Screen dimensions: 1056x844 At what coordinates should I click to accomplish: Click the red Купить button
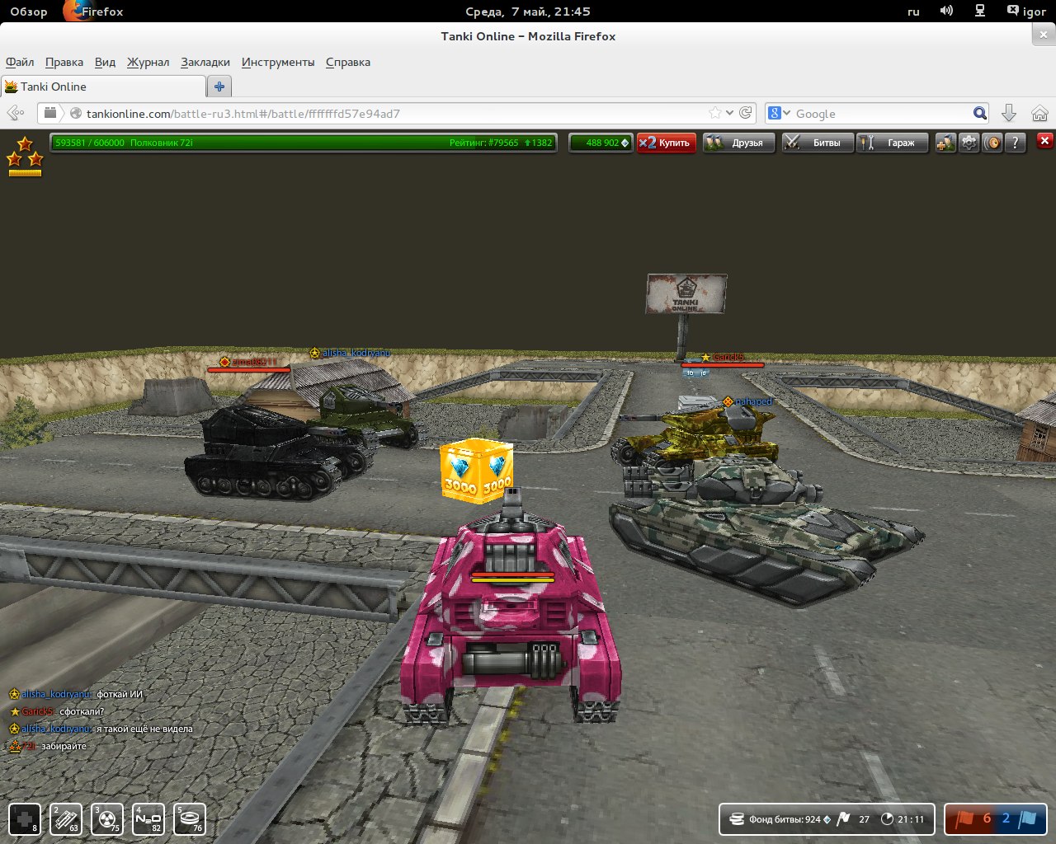667,143
